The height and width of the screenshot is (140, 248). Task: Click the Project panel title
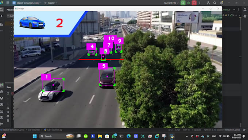pos(10,9)
